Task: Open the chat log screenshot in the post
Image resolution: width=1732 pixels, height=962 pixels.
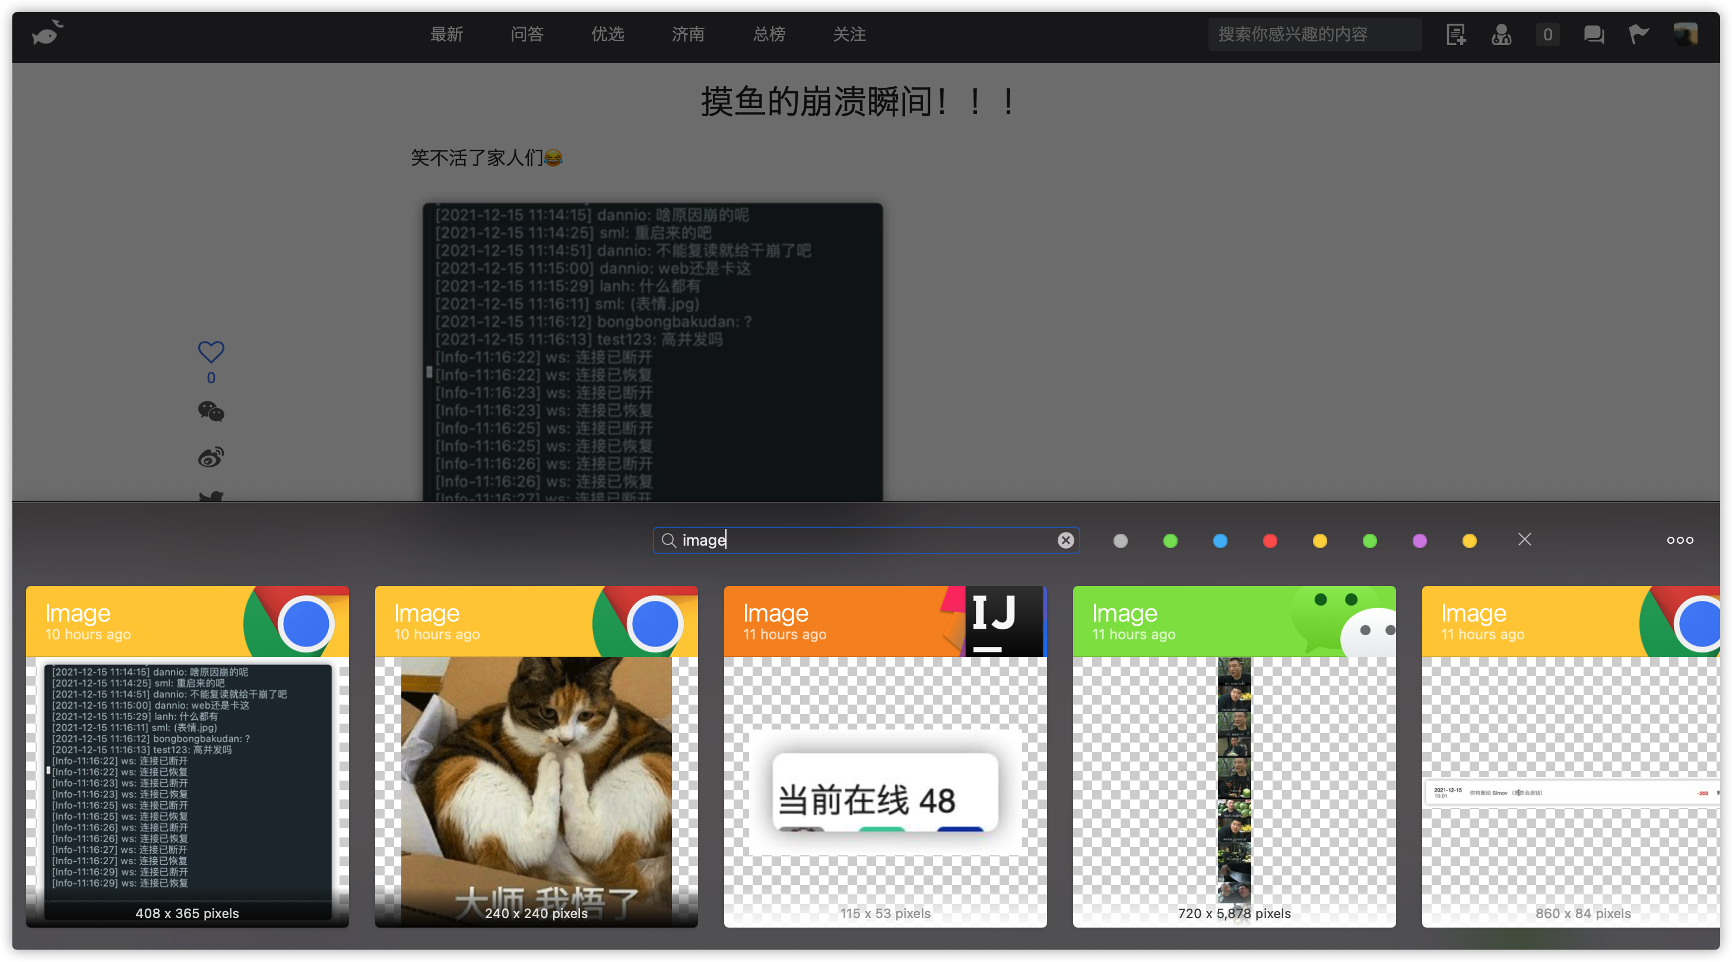Action: point(652,352)
